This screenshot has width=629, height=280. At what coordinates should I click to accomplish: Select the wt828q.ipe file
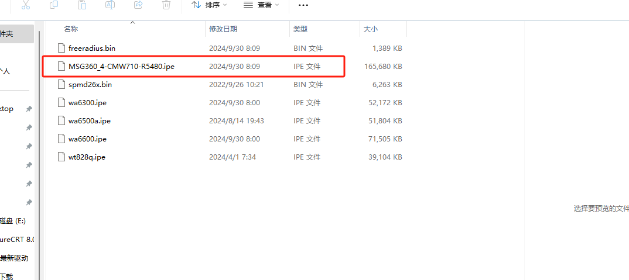[87, 157]
